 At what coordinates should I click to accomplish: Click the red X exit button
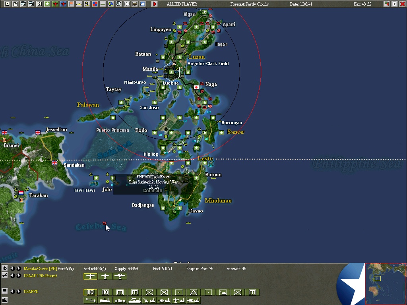403,4
